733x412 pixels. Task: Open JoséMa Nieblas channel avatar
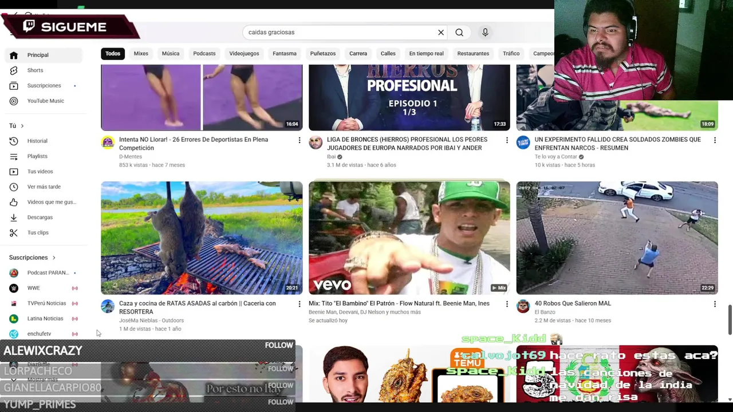coord(108,306)
